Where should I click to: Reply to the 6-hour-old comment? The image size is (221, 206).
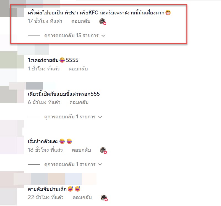[x=79, y=102]
